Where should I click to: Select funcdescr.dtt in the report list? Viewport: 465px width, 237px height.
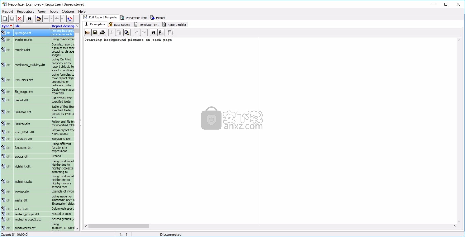[37, 139]
